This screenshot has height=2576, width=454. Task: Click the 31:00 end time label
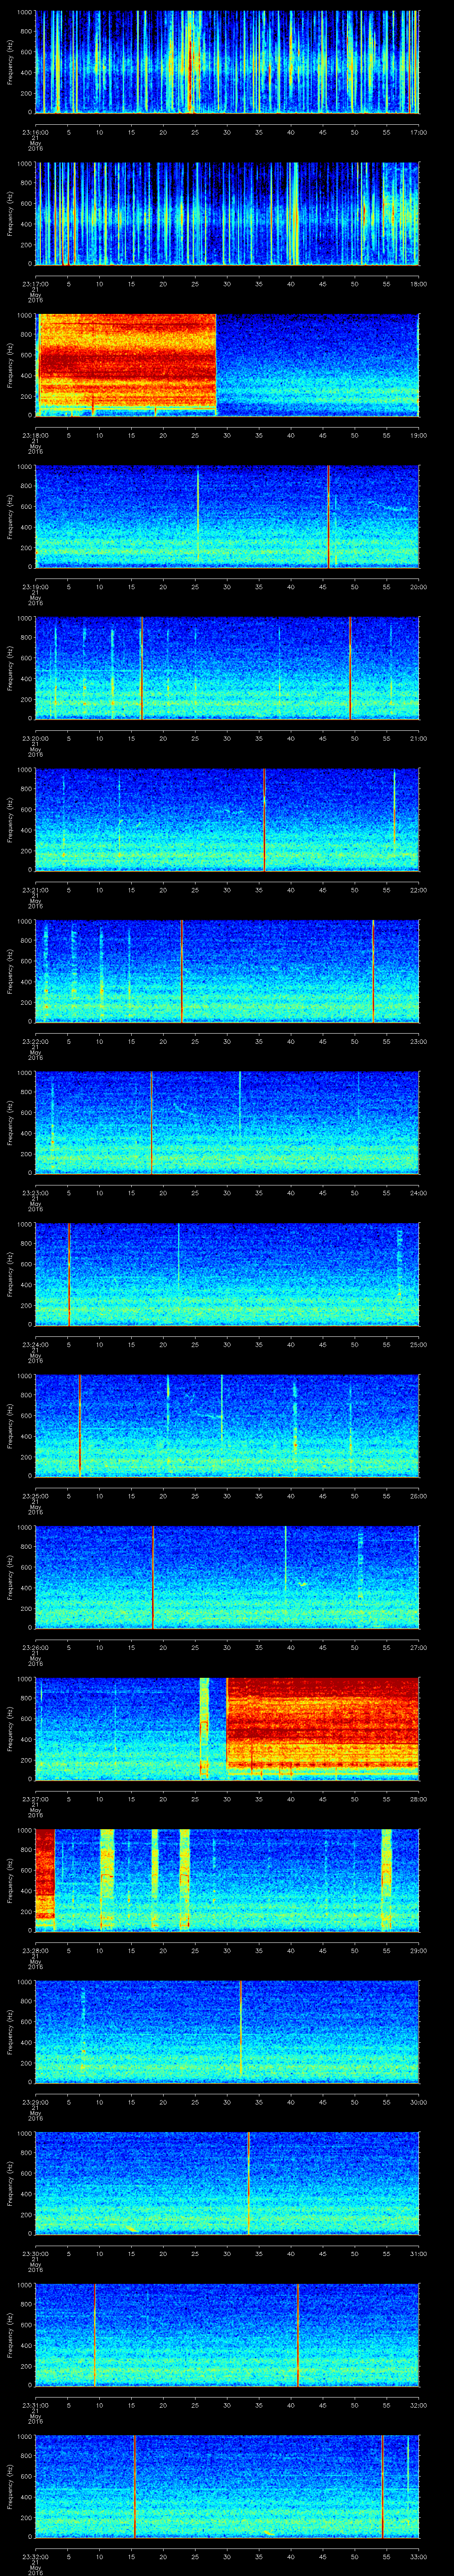(x=418, y=2254)
